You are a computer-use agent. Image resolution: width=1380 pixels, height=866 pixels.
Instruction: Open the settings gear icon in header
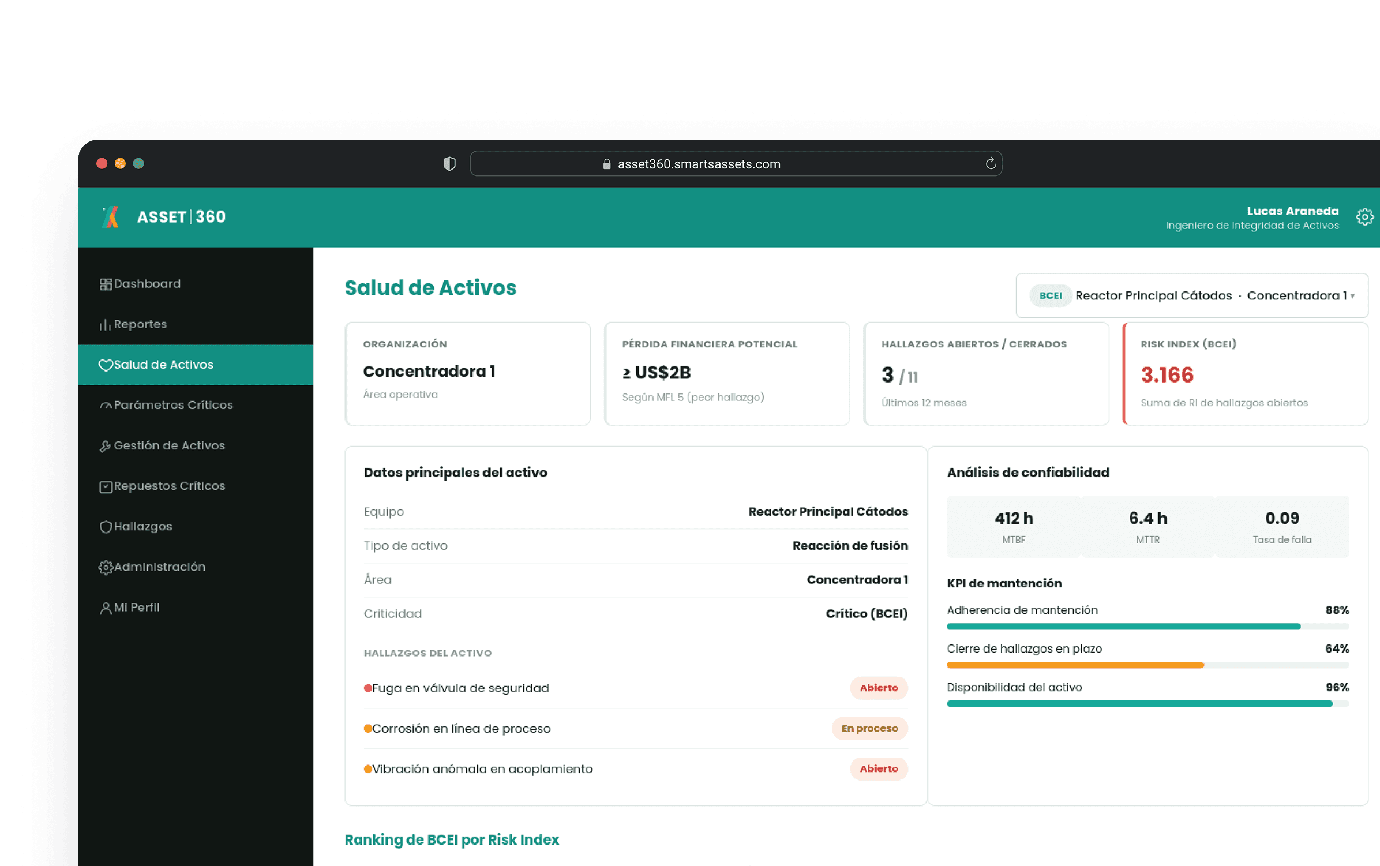tap(1364, 217)
